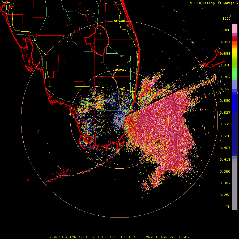Click the 1.000 value on color scale
The height and width of the screenshot is (239, 239).
tap(225, 30)
